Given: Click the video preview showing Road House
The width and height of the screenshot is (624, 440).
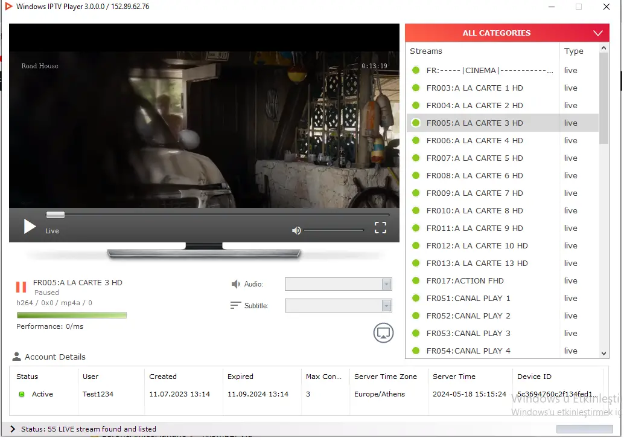Looking at the screenshot, I should [205, 116].
